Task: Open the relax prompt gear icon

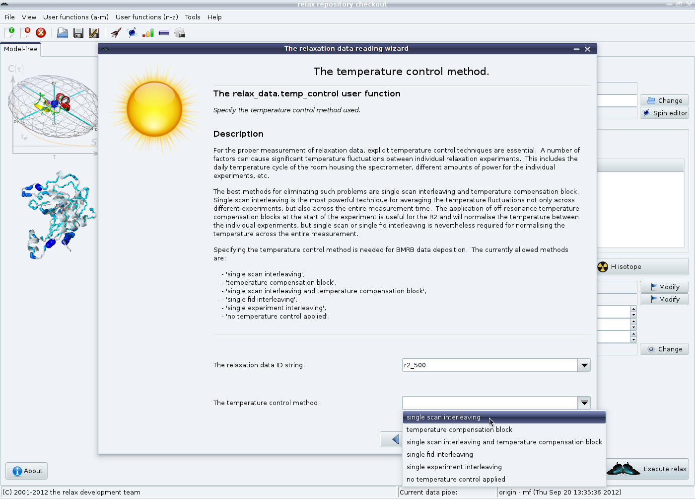Action: [x=180, y=33]
